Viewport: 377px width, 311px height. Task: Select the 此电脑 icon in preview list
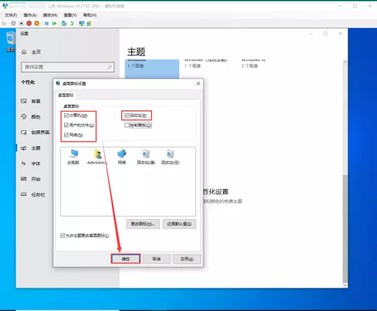74,157
